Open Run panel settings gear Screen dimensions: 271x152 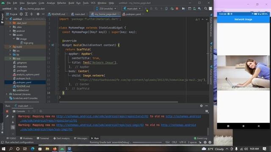202,106
